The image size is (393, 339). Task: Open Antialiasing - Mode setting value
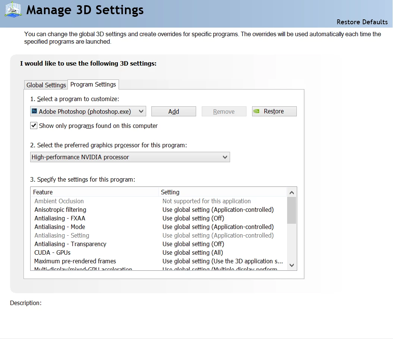pos(218,227)
